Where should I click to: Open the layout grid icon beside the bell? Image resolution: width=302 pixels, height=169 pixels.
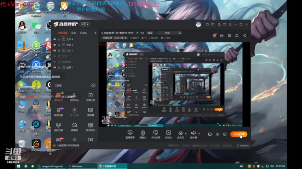pos(230,35)
